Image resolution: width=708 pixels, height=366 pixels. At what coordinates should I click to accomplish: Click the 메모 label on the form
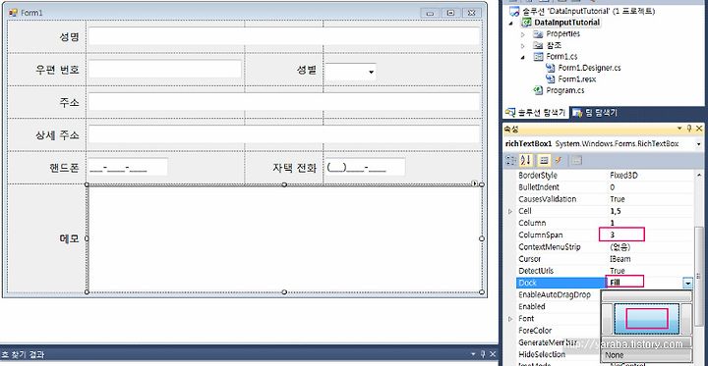[x=69, y=238]
